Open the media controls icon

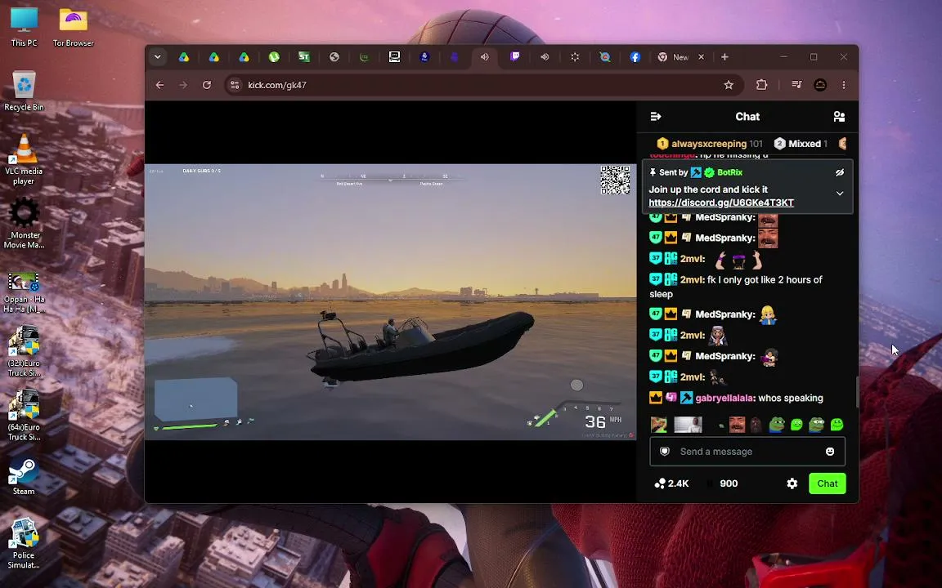[x=796, y=85]
